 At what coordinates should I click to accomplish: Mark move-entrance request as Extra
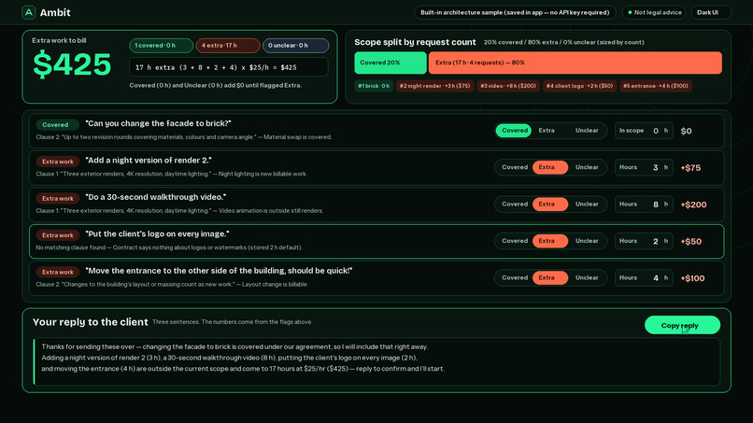[x=550, y=278]
